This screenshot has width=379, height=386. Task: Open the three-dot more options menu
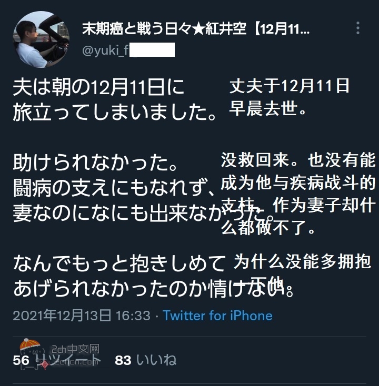click(x=358, y=28)
